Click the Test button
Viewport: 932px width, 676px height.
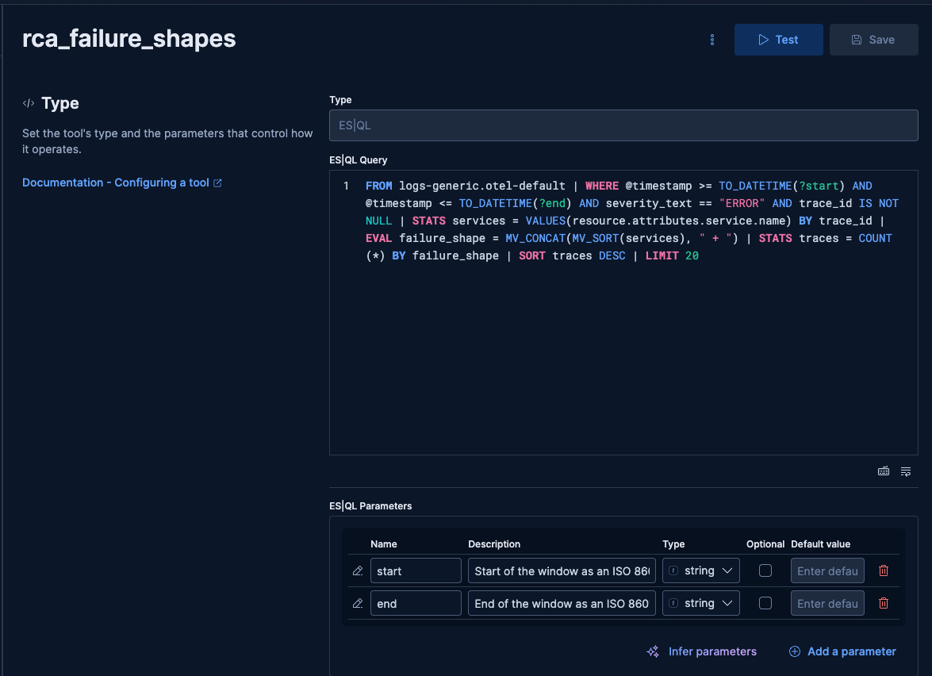pyautogui.click(x=779, y=40)
